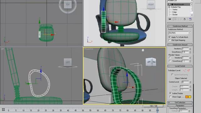Screen dimensions: 201x113
Task: Toggle MeshSmooth modifier lightbulb icon
Action: (x=170, y=4)
